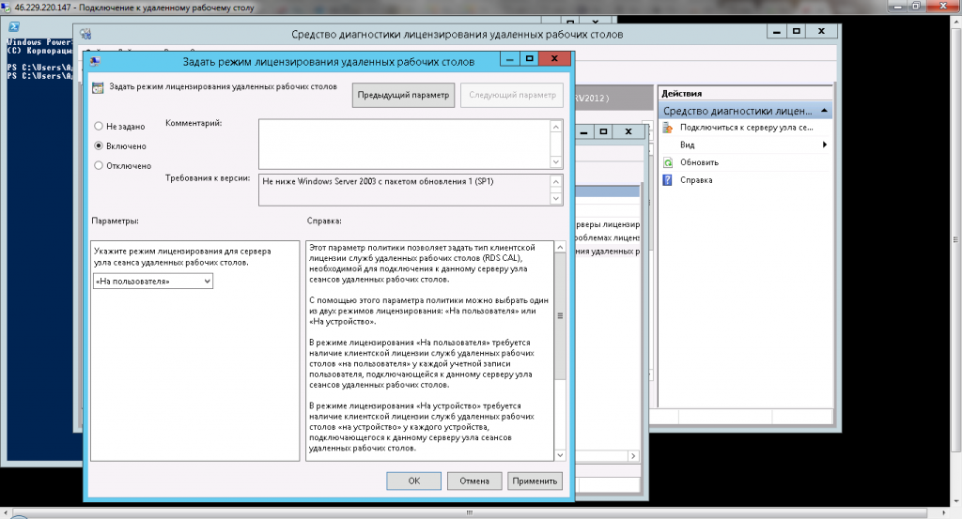Click the Применить button

535,481
